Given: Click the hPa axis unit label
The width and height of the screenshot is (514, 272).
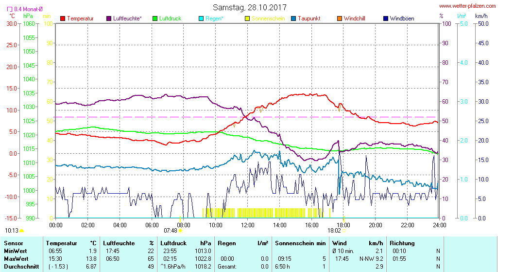Looking at the screenshot, I should pos(28,16).
